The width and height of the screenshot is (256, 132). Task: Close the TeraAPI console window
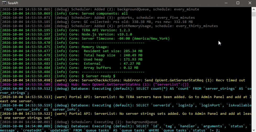pyautogui.click(x=250, y=3)
